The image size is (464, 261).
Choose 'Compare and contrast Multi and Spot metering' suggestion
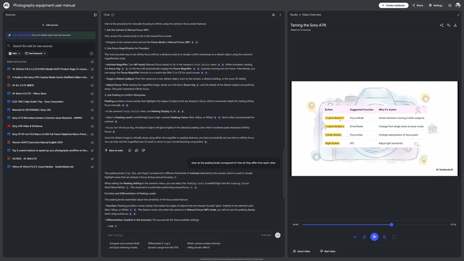[124, 246]
